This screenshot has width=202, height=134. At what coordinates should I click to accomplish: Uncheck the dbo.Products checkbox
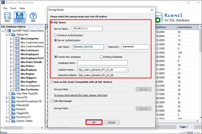(15, 70)
